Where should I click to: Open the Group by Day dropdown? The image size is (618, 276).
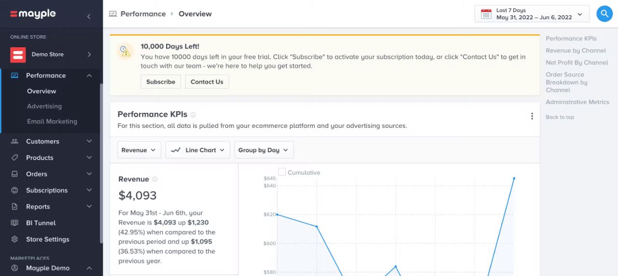tap(264, 150)
